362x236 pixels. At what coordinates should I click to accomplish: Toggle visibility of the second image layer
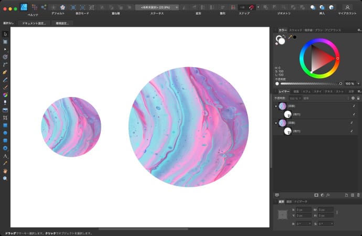(x=352, y=123)
